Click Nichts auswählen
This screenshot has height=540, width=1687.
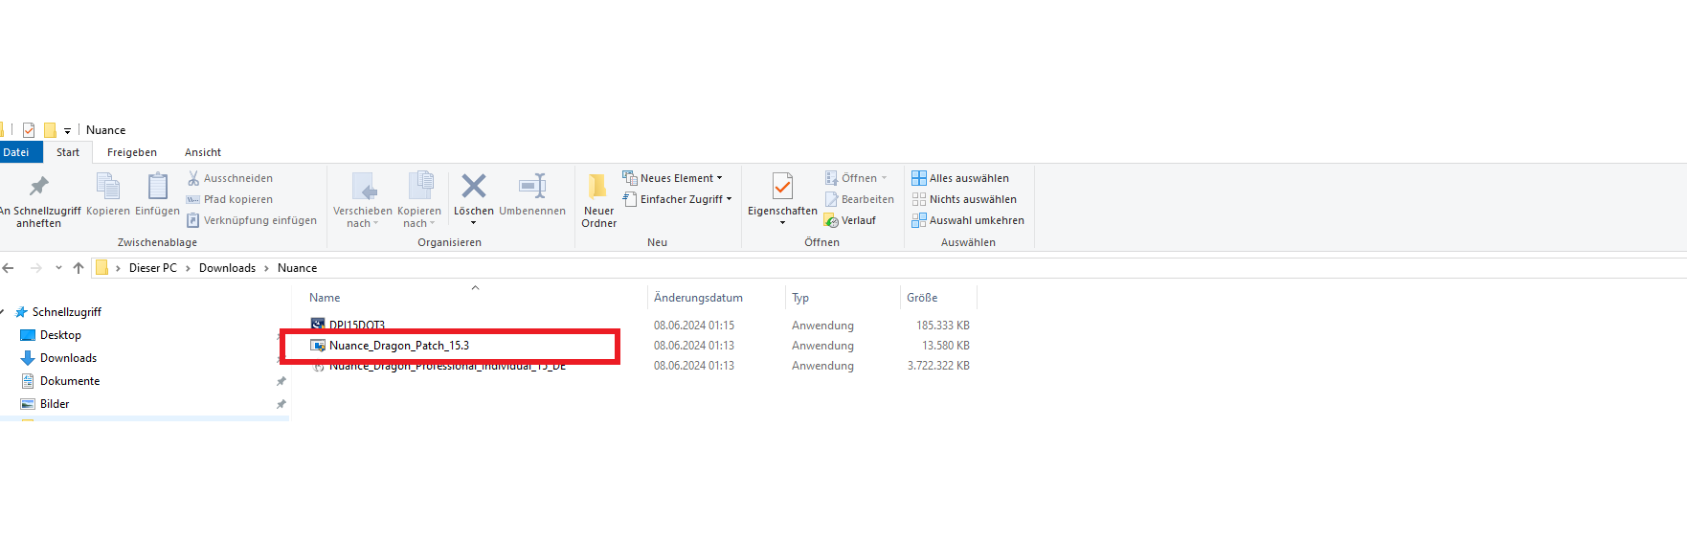pyautogui.click(x=964, y=199)
